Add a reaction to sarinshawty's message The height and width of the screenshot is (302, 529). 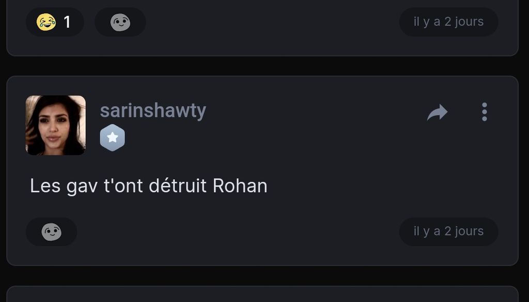51,232
